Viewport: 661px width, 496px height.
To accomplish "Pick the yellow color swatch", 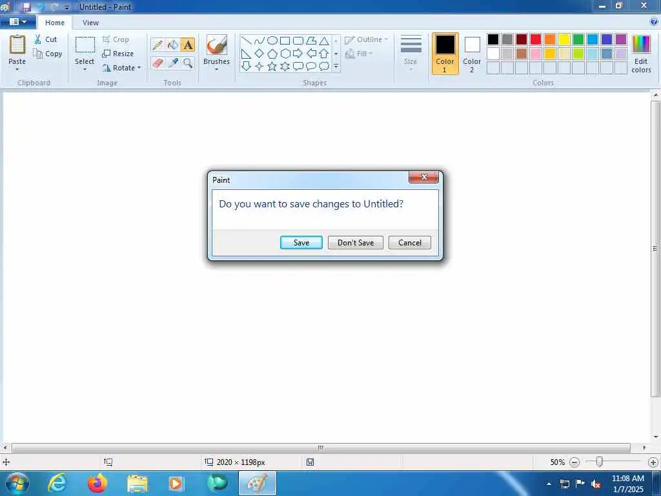I will tap(564, 39).
